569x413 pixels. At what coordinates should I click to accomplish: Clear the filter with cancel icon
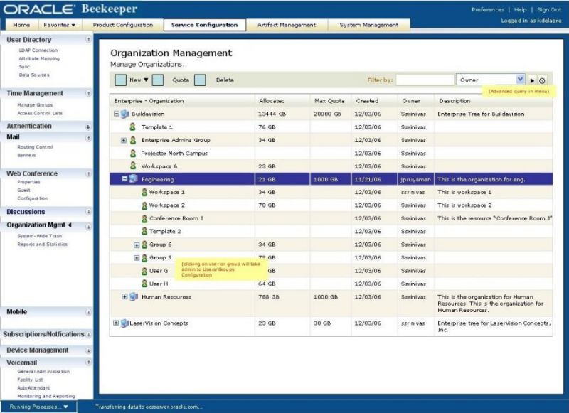pyautogui.click(x=542, y=80)
